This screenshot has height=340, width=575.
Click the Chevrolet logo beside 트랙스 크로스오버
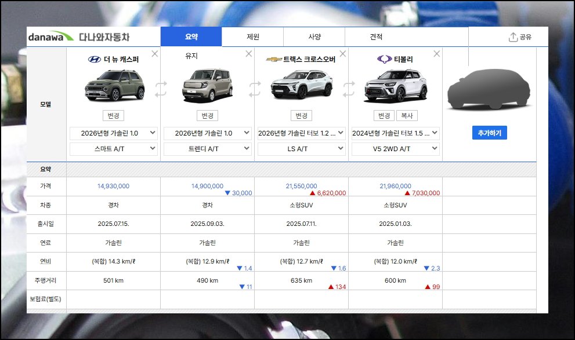point(273,59)
